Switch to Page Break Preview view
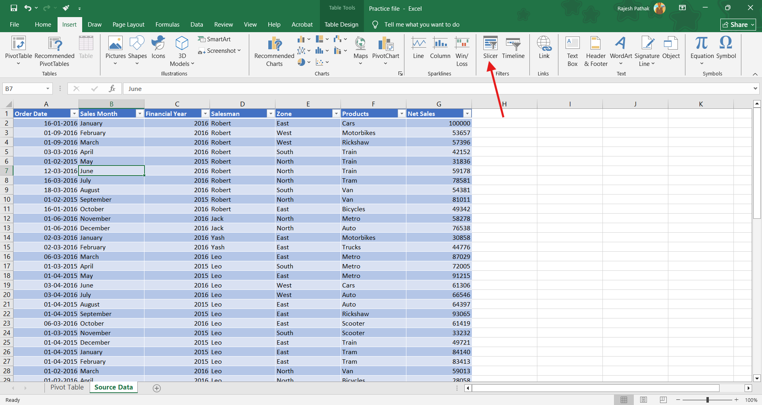Image resolution: width=762 pixels, height=405 pixels. tap(663, 400)
